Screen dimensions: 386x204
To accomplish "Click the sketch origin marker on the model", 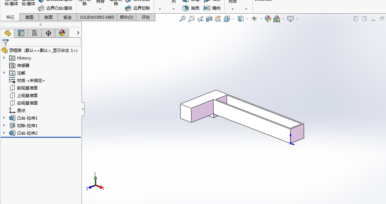I will 291,143.
